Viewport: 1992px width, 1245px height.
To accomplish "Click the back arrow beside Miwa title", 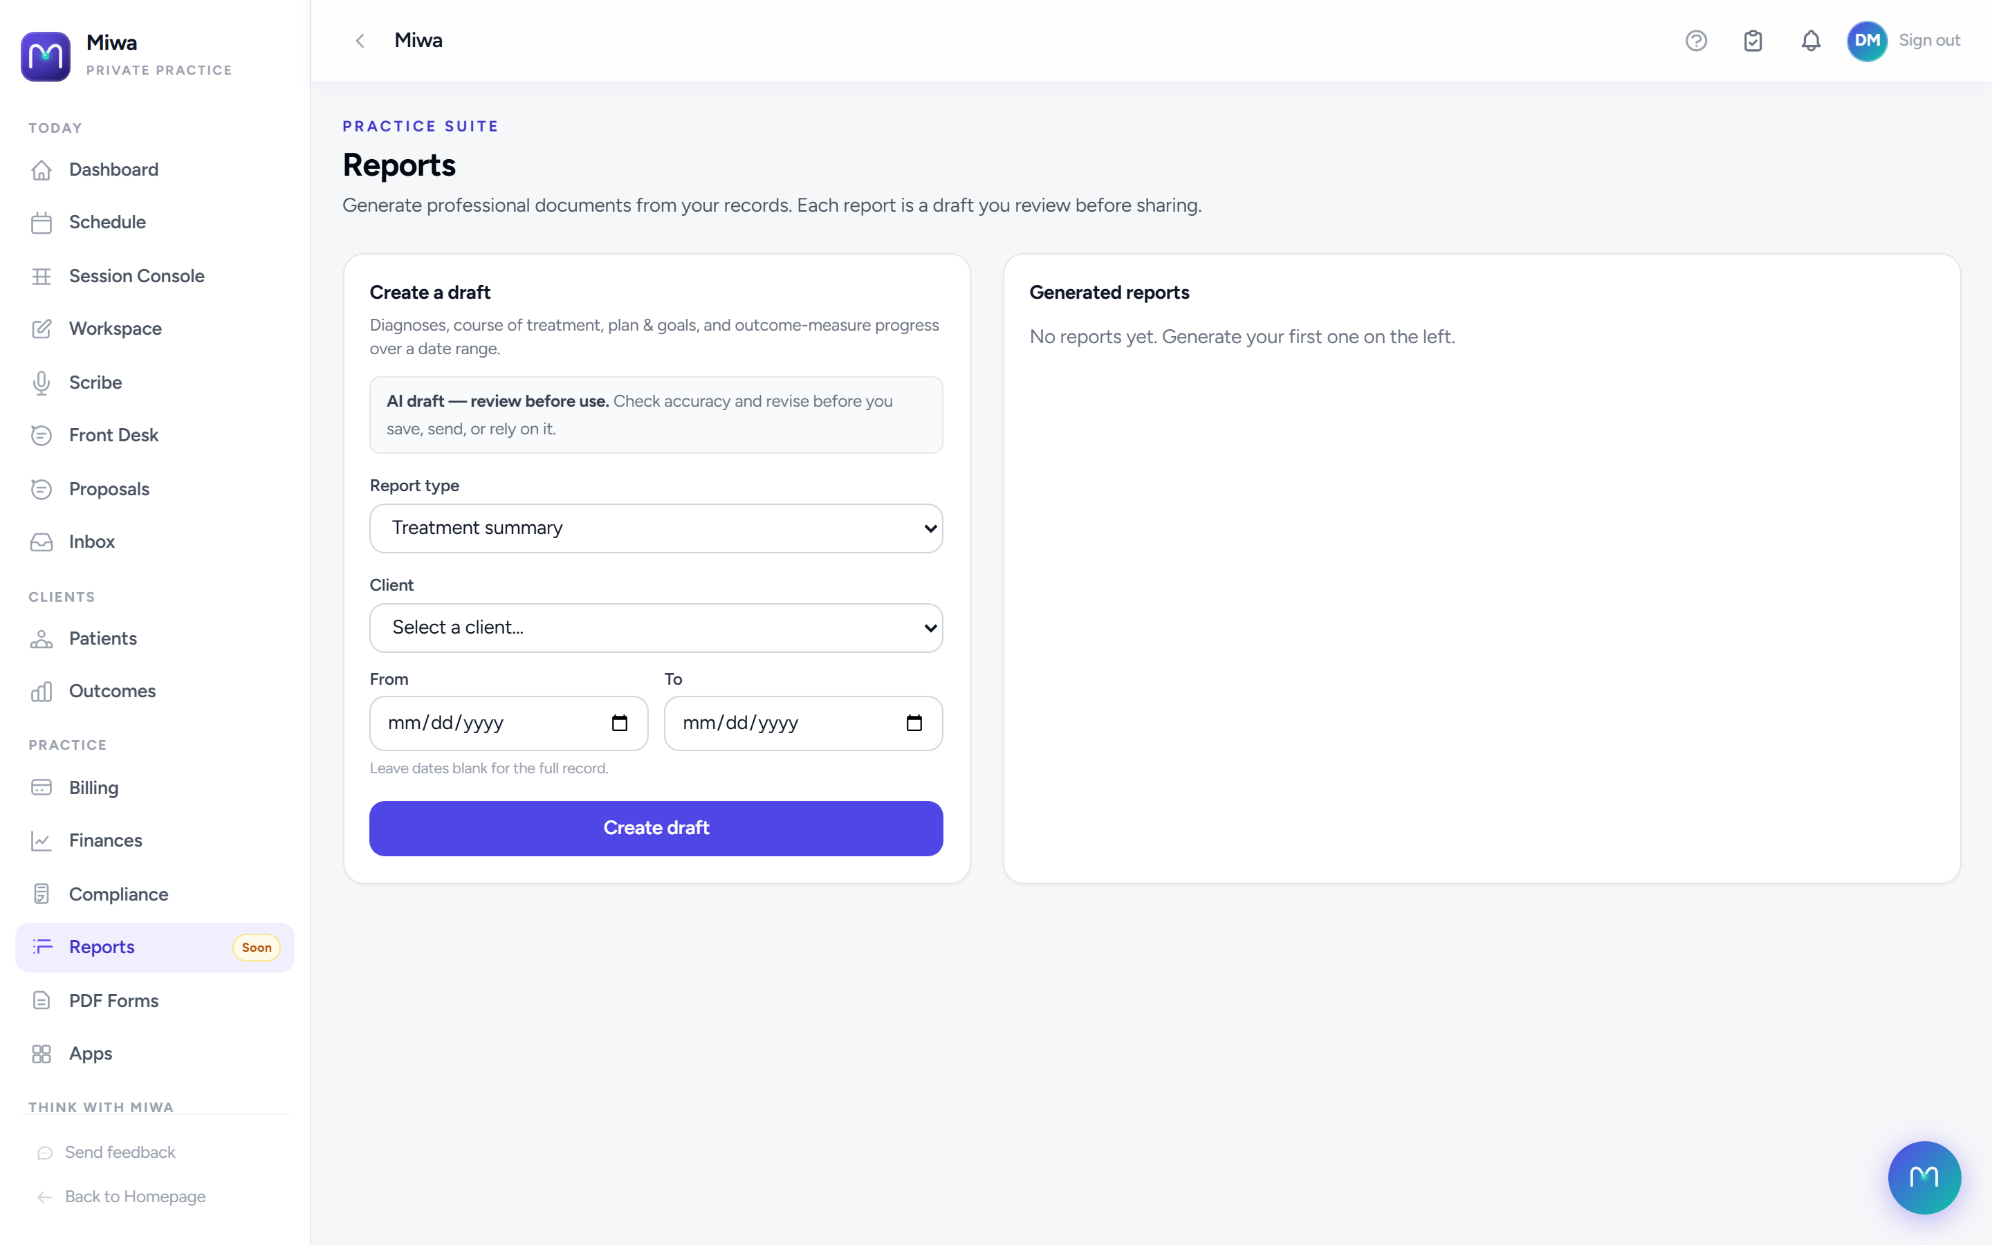I will (x=360, y=40).
